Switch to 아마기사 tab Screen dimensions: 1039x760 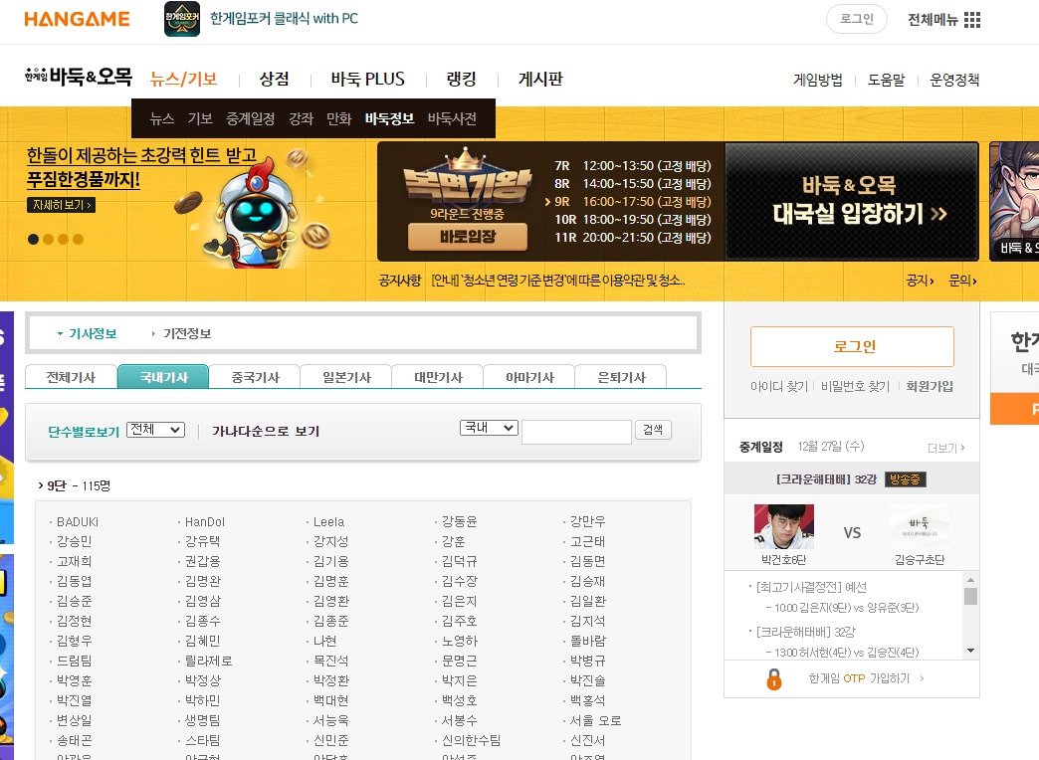(x=529, y=377)
